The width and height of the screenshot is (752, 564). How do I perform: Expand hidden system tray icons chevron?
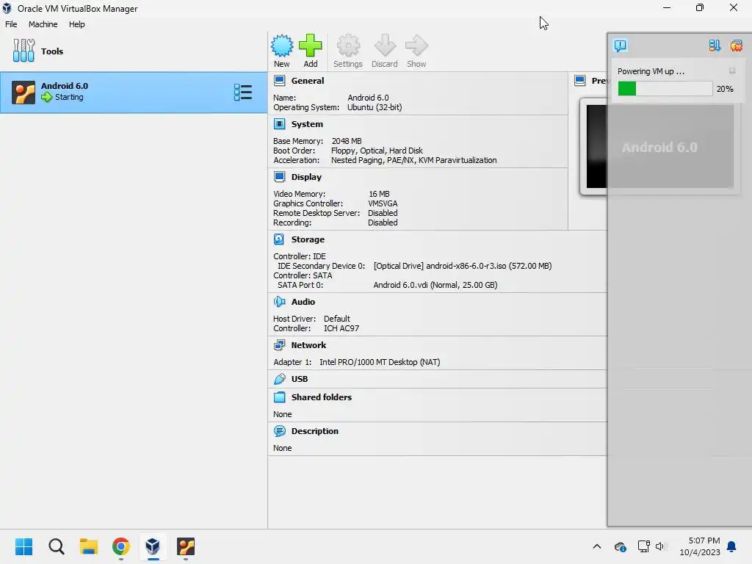pyautogui.click(x=597, y=546)
